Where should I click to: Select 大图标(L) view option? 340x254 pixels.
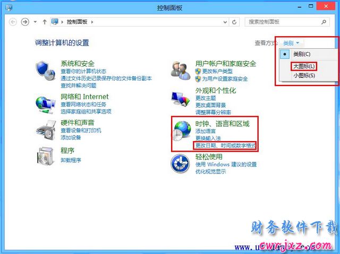[304, 66]
